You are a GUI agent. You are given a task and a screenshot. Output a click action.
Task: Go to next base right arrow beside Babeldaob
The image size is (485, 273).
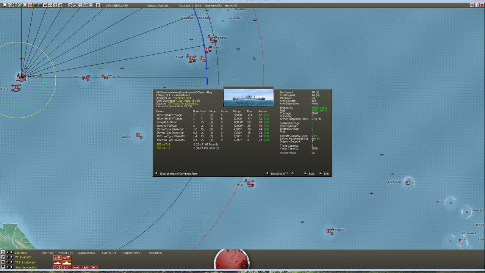point(12,253)
